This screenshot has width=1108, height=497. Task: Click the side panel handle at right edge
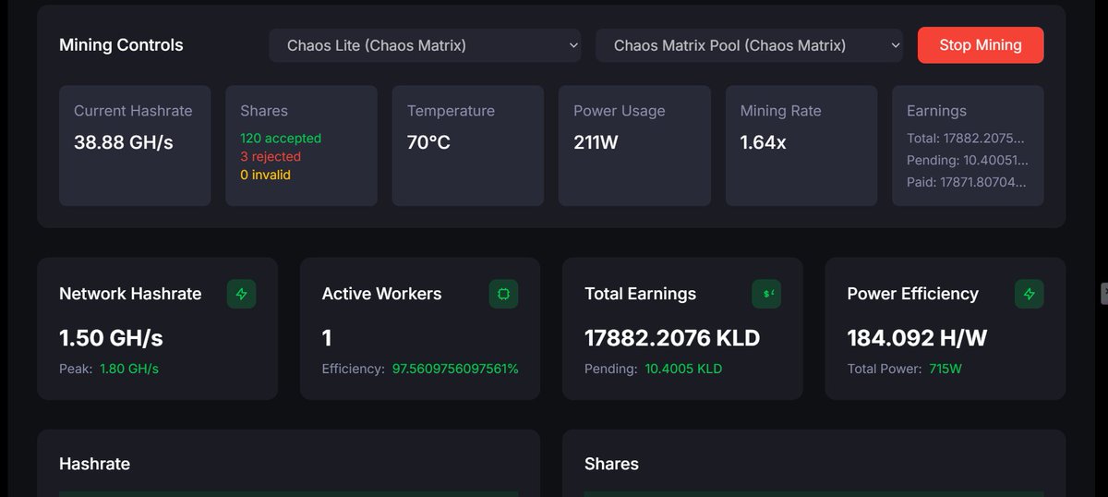(x=1104, y=294)
